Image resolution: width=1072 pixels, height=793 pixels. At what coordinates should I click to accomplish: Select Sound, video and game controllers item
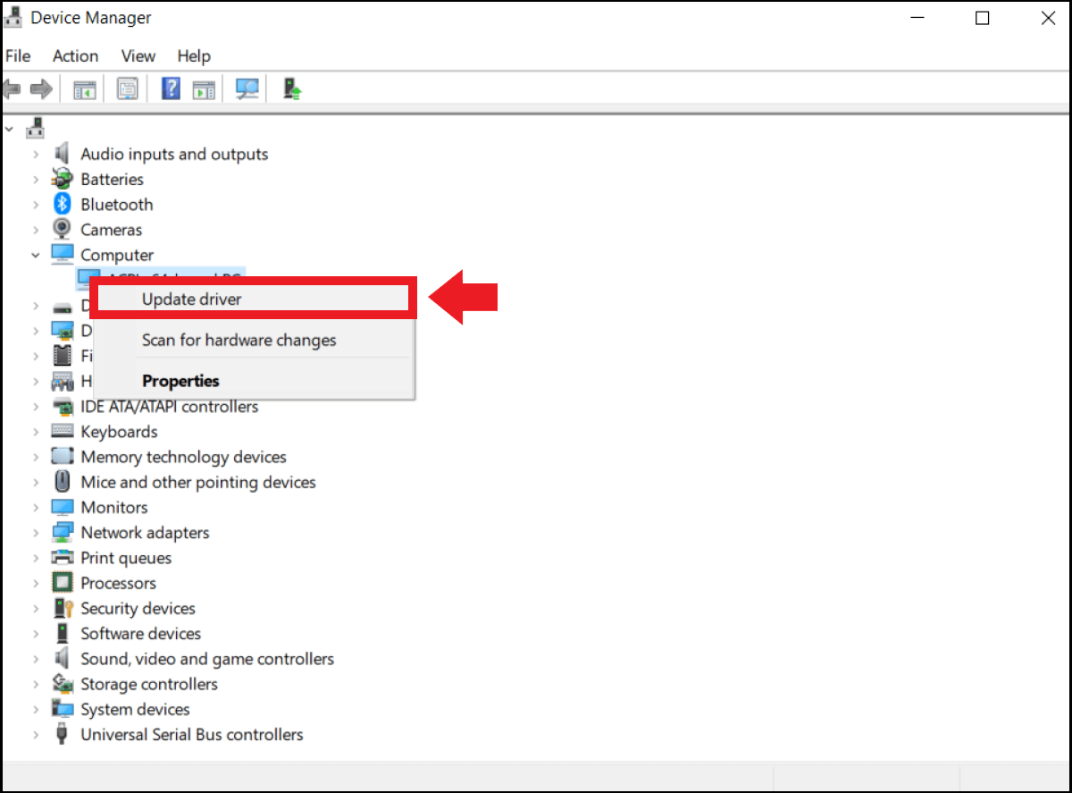click(207, 659)
